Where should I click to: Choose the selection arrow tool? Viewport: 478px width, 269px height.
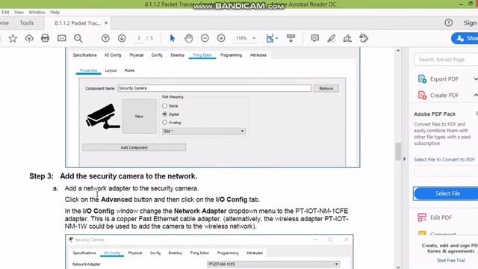(173, 38)
